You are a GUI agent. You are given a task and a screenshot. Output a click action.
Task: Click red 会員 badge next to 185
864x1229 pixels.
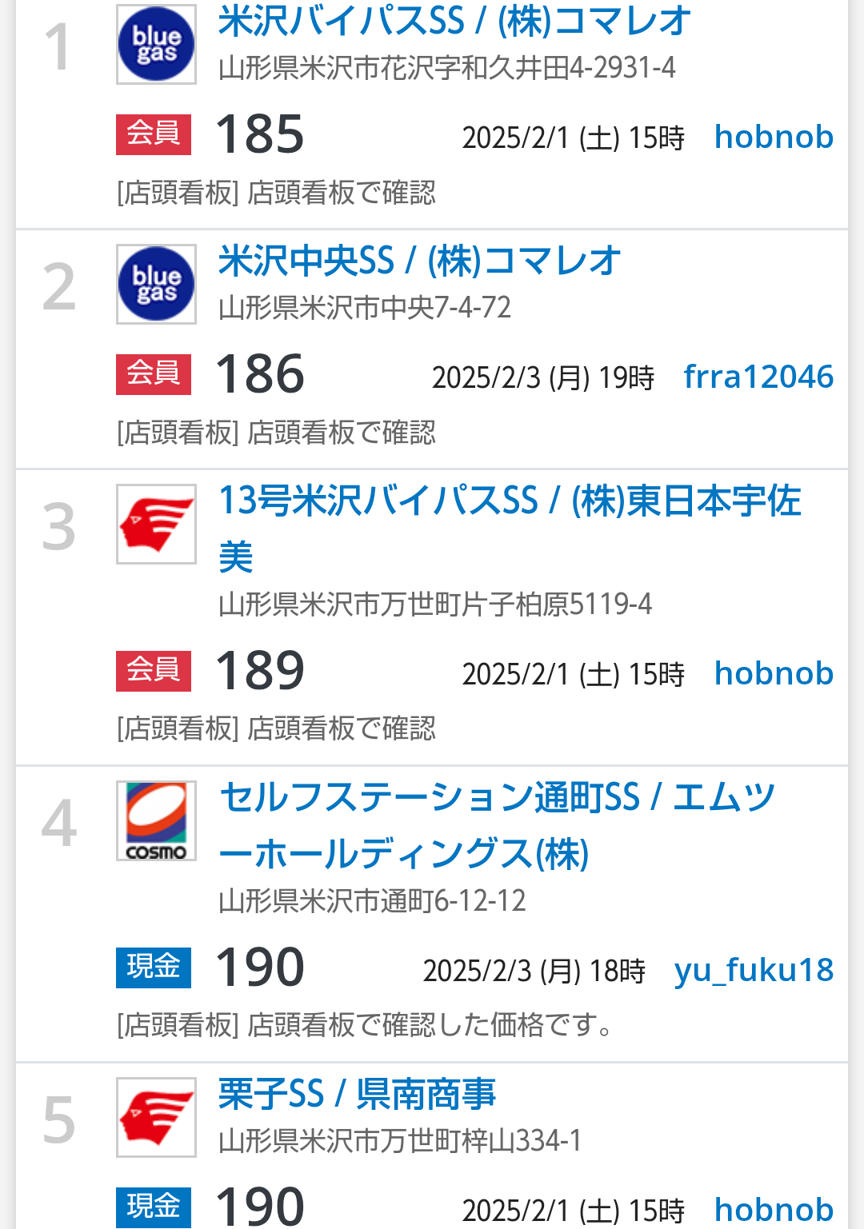tap(154, 134)
